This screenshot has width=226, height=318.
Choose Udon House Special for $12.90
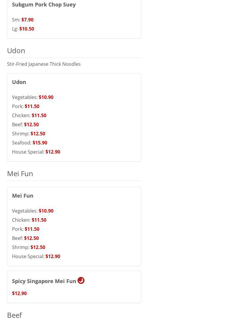click(53, 152)
